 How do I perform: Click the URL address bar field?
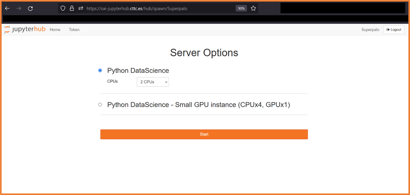point(154,8)
